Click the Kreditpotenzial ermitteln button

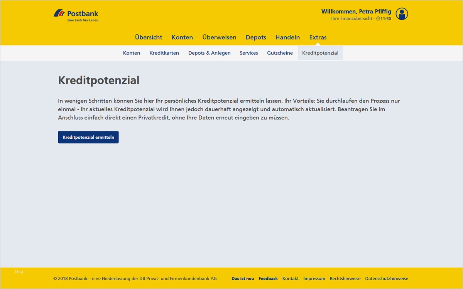[x=88, y=137]
